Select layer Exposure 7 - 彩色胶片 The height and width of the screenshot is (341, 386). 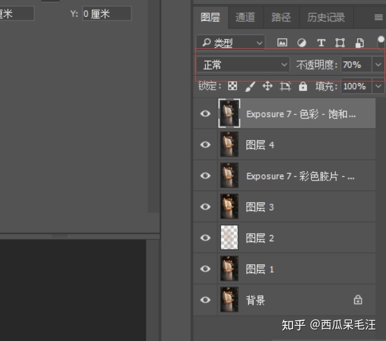tap(300, 176)
